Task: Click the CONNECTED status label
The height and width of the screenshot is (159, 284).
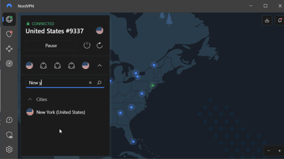Action: [43, 24]
